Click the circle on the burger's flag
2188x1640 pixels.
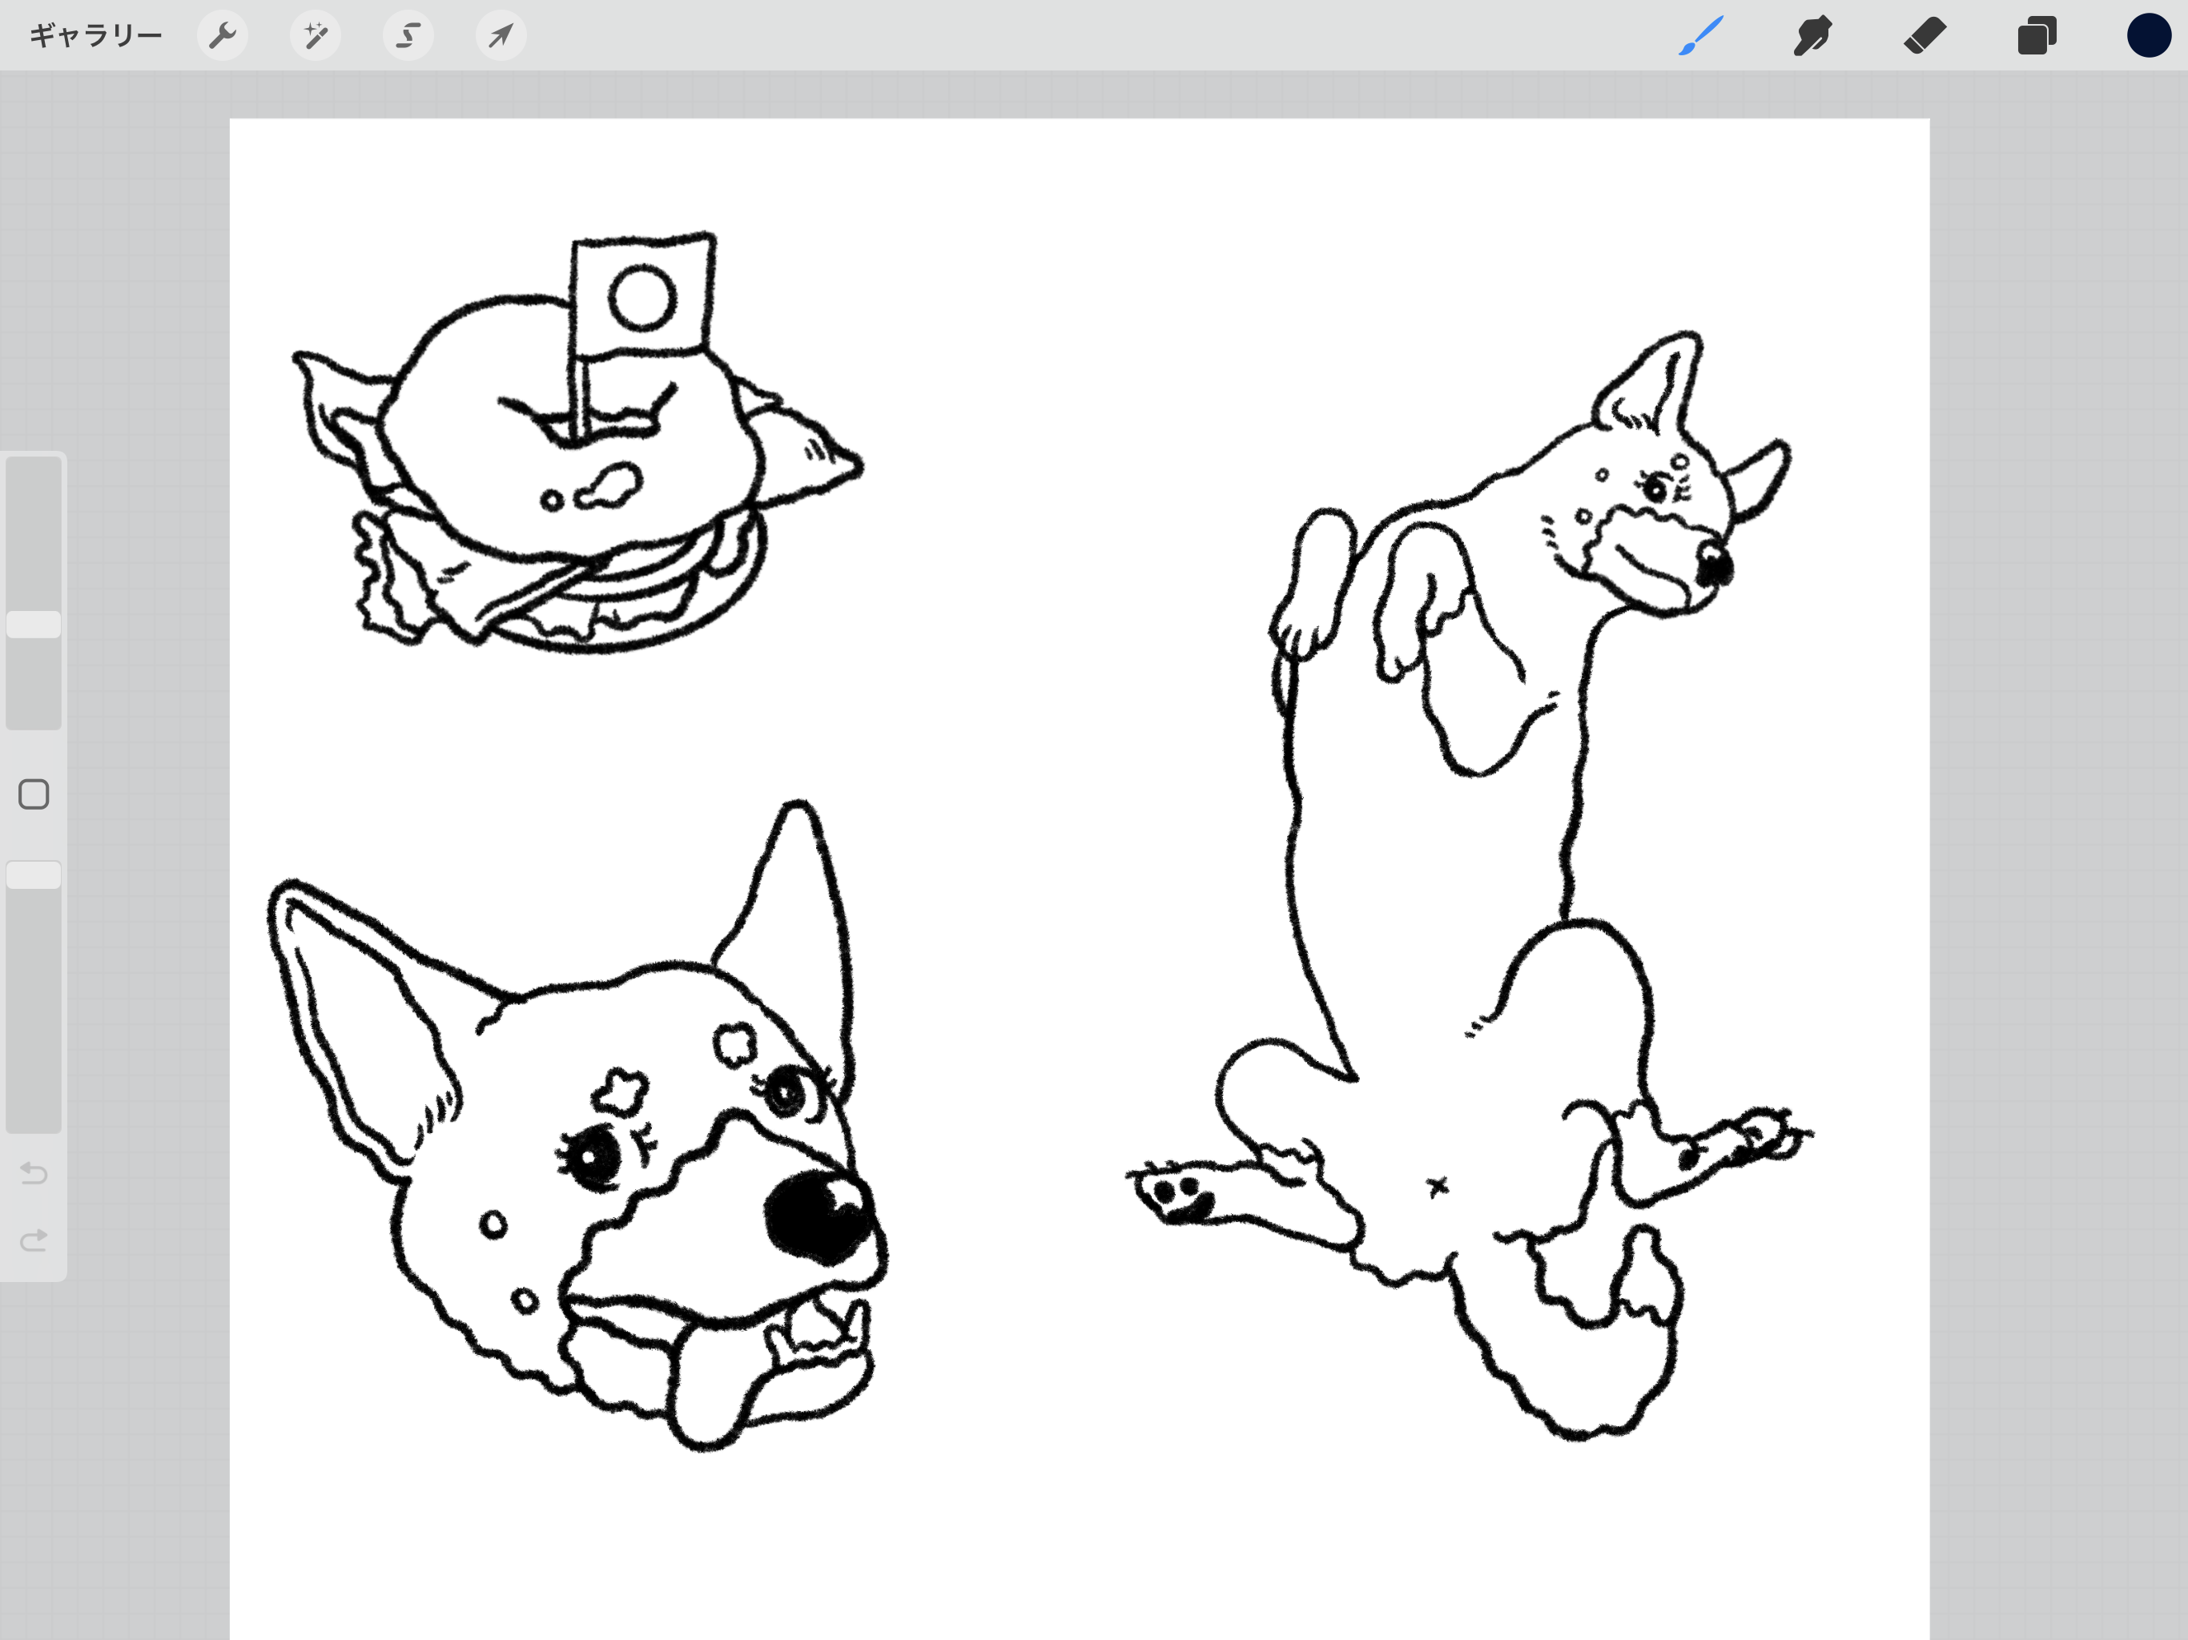pyautogui.click(x=642, y=298)
